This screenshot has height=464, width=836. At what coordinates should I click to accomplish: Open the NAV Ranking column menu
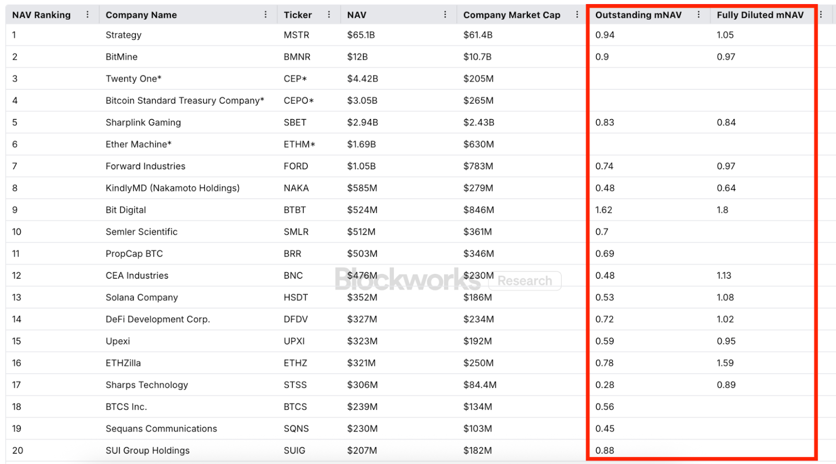(87, 15)
